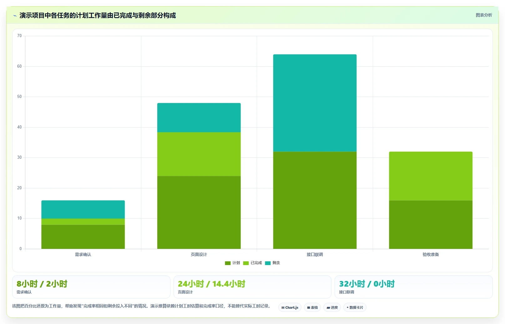
Task: Click the 接口联调 caption in the third card
Action: pyautogui.click(x=346, y=292)
